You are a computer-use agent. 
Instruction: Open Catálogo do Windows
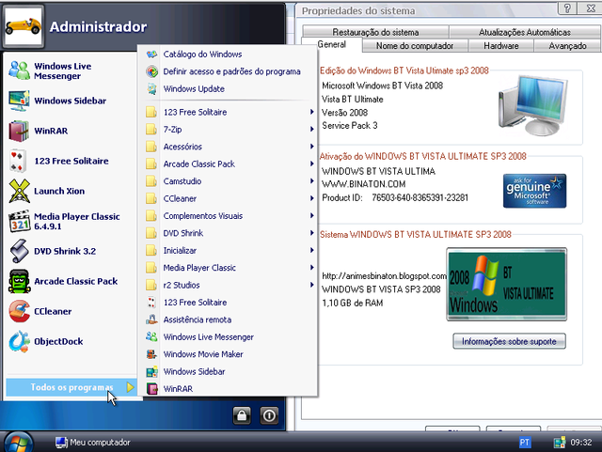(x=228, y=55)
